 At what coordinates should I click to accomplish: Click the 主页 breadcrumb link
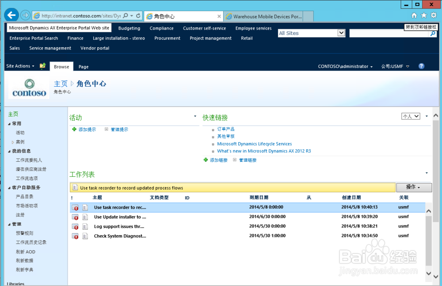click(61, 84)
